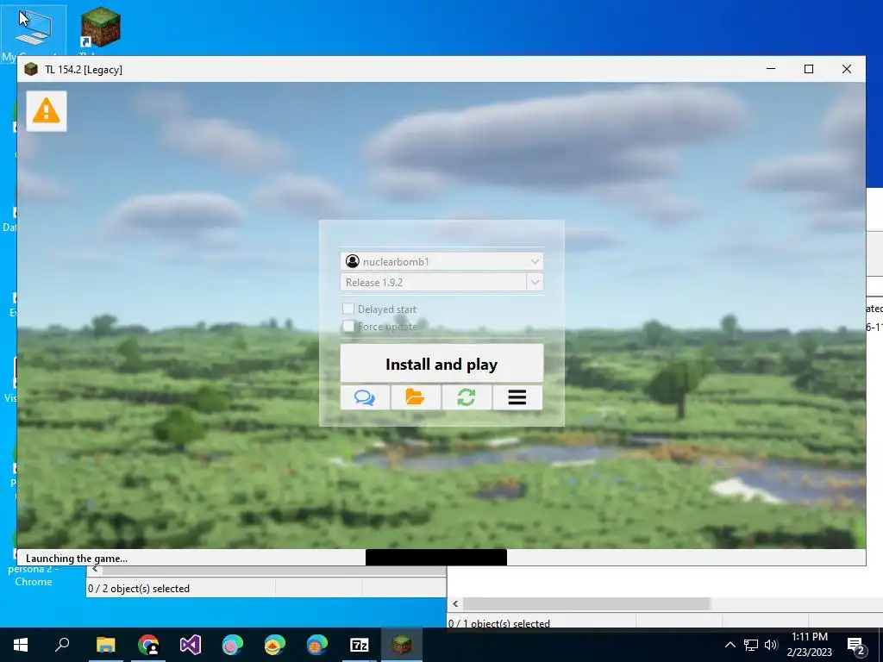Click the account avatar icon next to nuclearbomb1
The image size is (883, 662).
click(353, 261)
